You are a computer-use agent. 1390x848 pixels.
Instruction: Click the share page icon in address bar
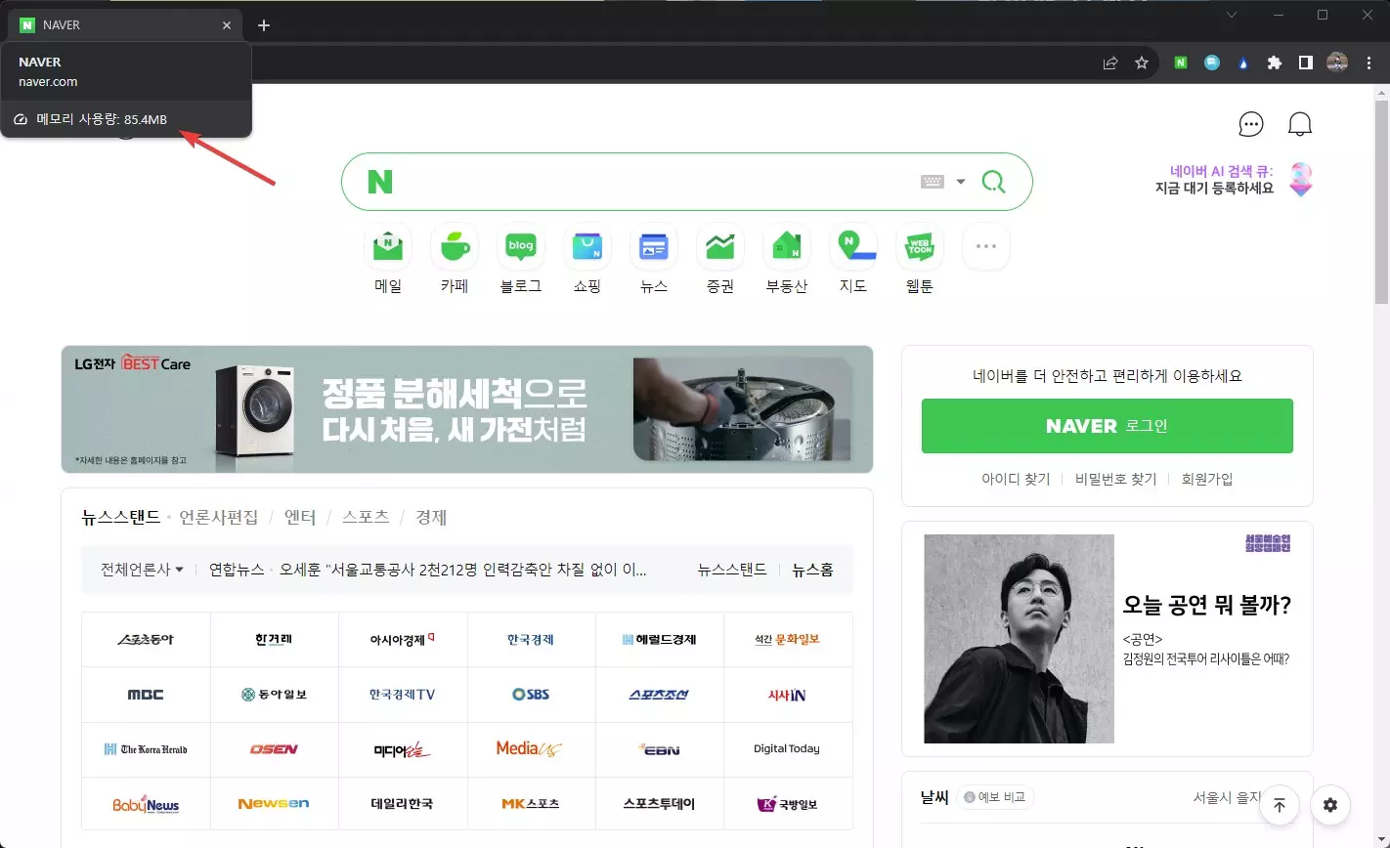[1110, 63]
